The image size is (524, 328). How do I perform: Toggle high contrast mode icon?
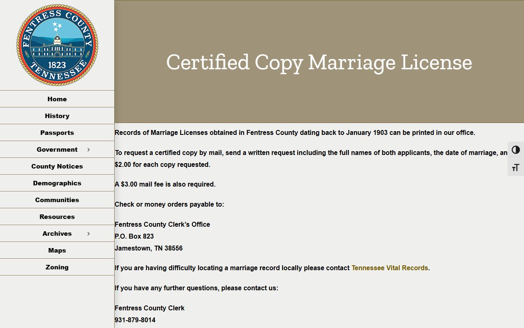pos(516,150)
